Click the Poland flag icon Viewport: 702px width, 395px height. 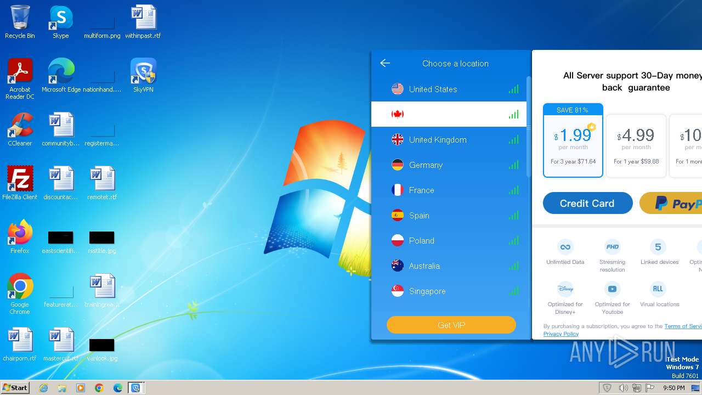coord(398,240)
